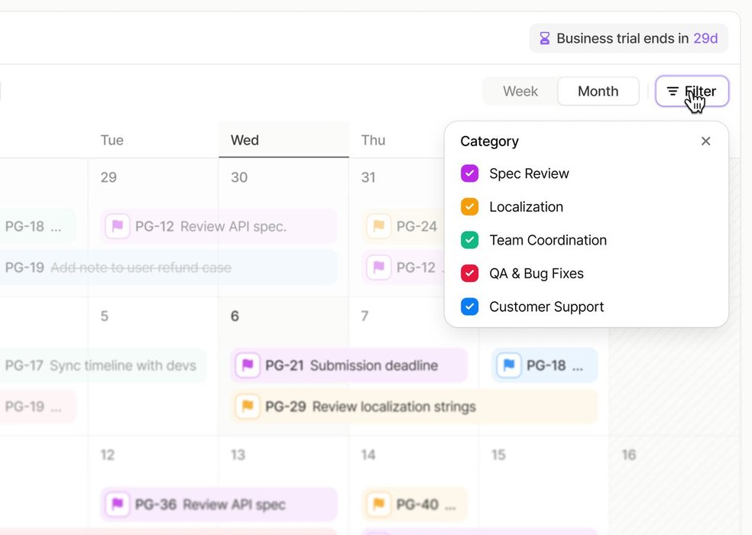The width and height of the screenshot is (752, 535).
Task: Disable the Team Coordination filter checkbox
Action: pyautogui.click(x=469, y=240)
